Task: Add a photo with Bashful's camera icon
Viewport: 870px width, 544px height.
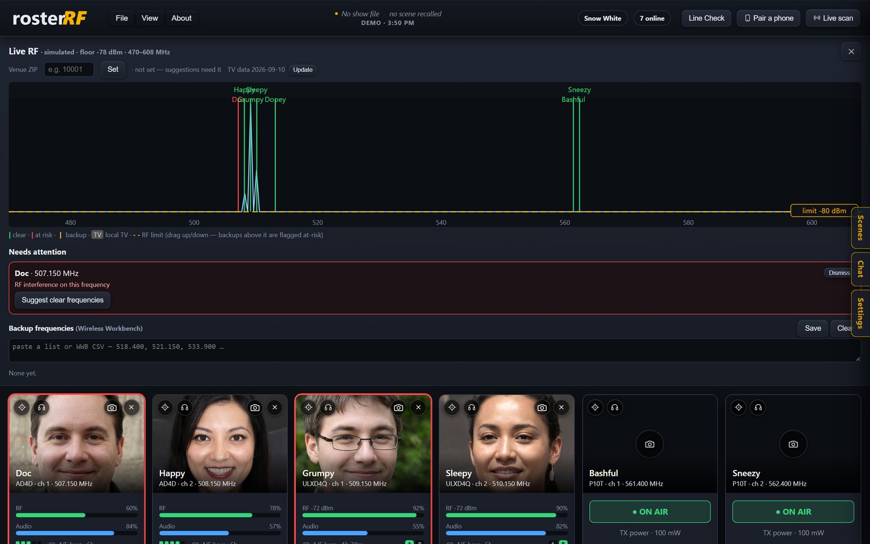Action: pyautogui.click(x=650, y=444)
